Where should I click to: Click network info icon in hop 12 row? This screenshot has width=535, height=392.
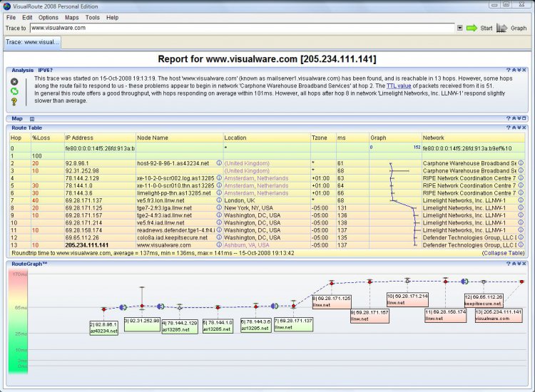coord(521,237)
